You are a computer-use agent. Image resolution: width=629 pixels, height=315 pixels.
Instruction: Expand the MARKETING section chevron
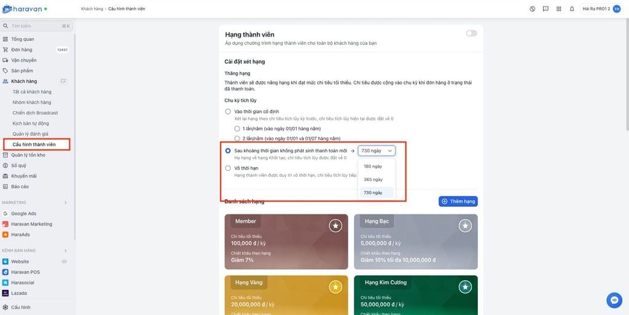pyautogui.click(x=66, y=203)
